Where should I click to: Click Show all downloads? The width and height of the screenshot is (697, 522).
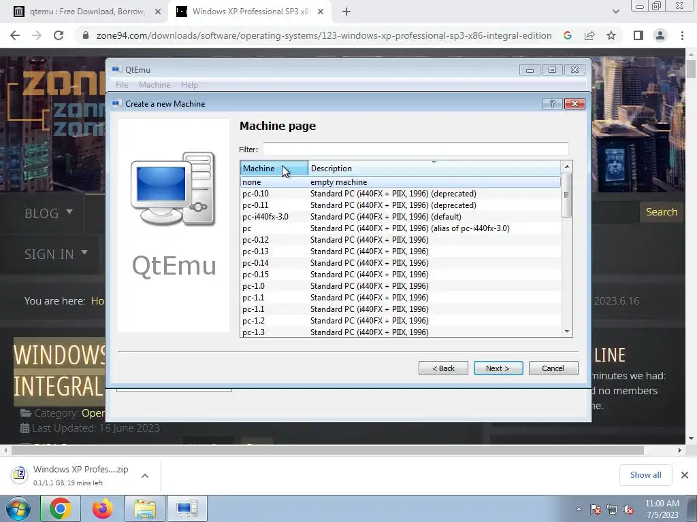click(x=645, y=475)
